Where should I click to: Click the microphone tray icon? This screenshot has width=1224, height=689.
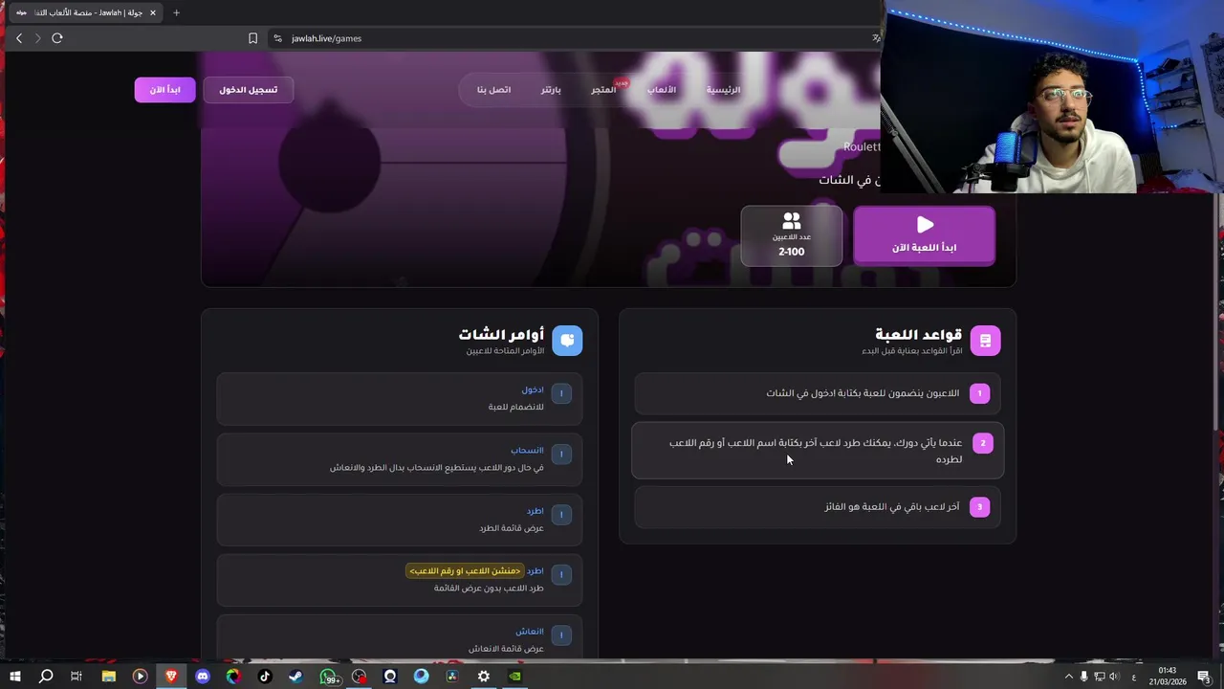point(1084,677)
